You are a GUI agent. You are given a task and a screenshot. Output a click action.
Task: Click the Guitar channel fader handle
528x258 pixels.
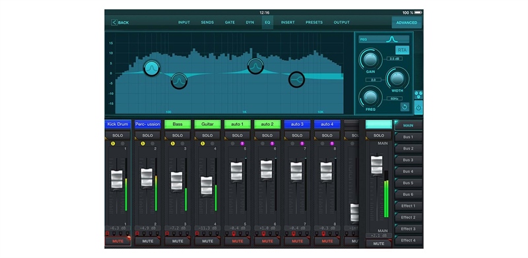(207, 186)
